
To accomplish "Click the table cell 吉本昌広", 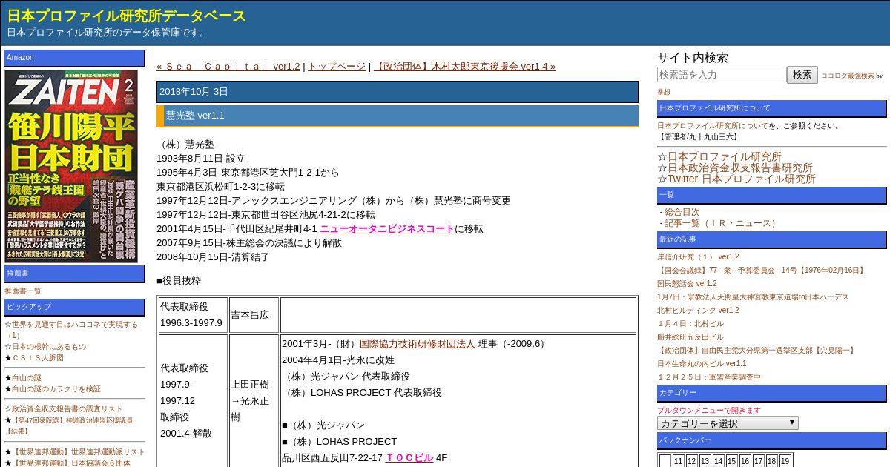I will coord(254,315).
